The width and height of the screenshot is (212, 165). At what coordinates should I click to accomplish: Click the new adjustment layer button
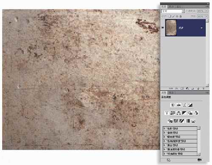[187, 89]
